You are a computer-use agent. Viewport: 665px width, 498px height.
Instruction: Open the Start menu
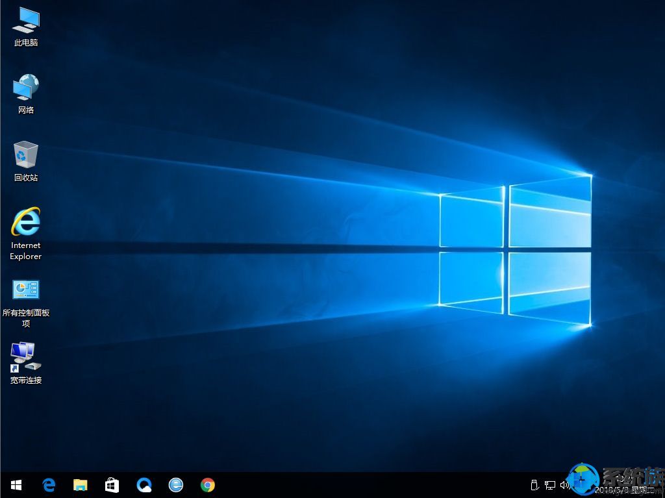pyautogui.click(x=16, y=485)
